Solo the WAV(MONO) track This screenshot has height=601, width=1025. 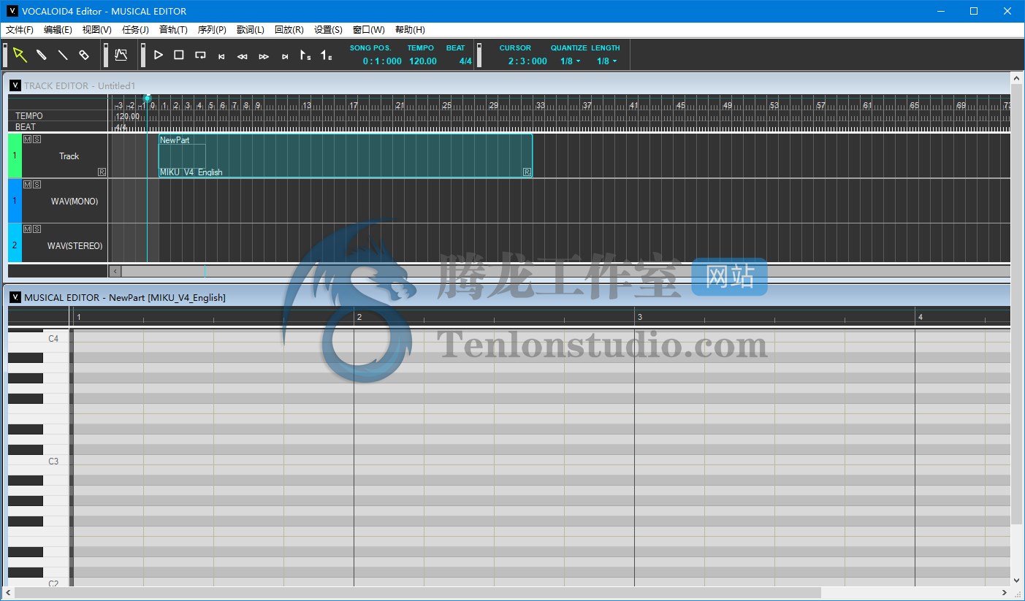tap(37, 184)
